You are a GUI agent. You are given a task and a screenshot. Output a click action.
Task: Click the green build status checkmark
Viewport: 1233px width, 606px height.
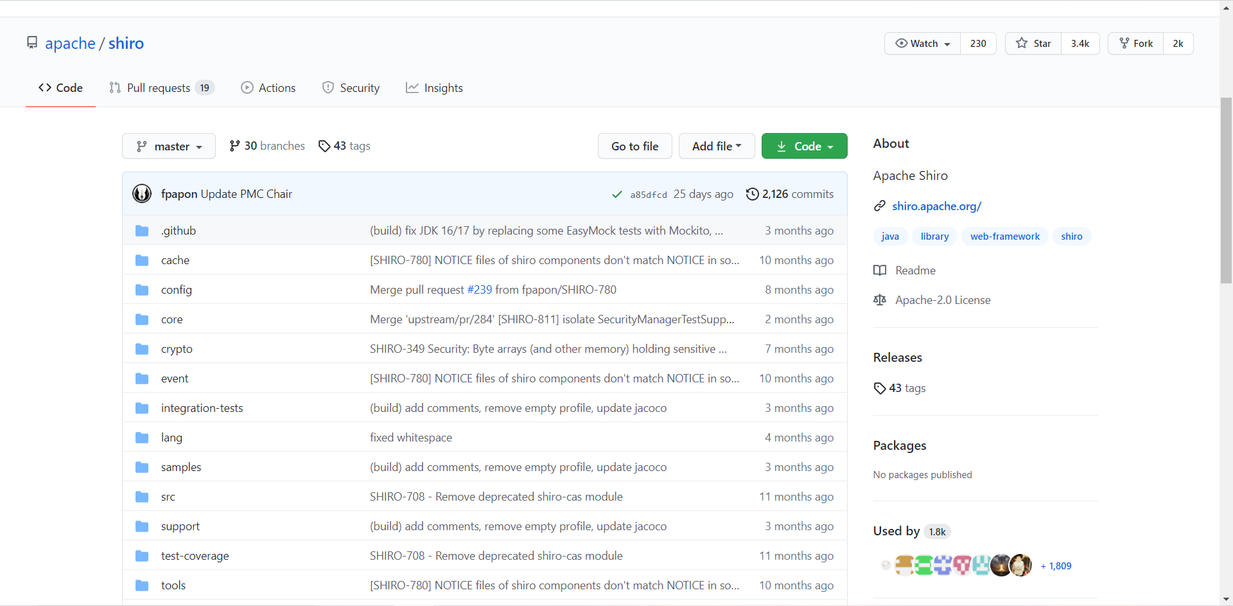coord(617,194)
